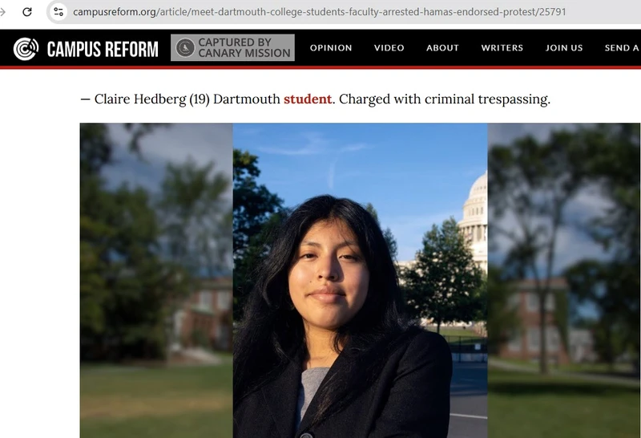The image size is (641, 438).
Task: Select JOIN US in the navigation bar
Action: [564, 48]
